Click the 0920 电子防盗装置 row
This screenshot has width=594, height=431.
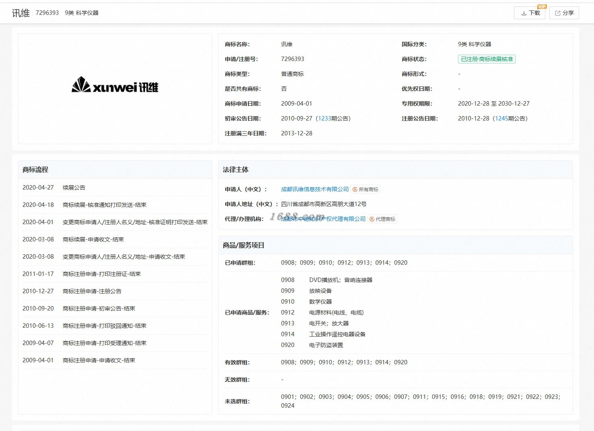click(x=312, y=345)
